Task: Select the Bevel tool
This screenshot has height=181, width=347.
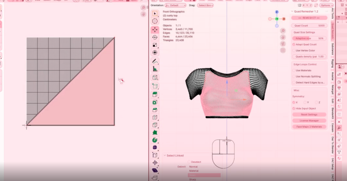Action: pyautogui.click(x=155, y=110)
